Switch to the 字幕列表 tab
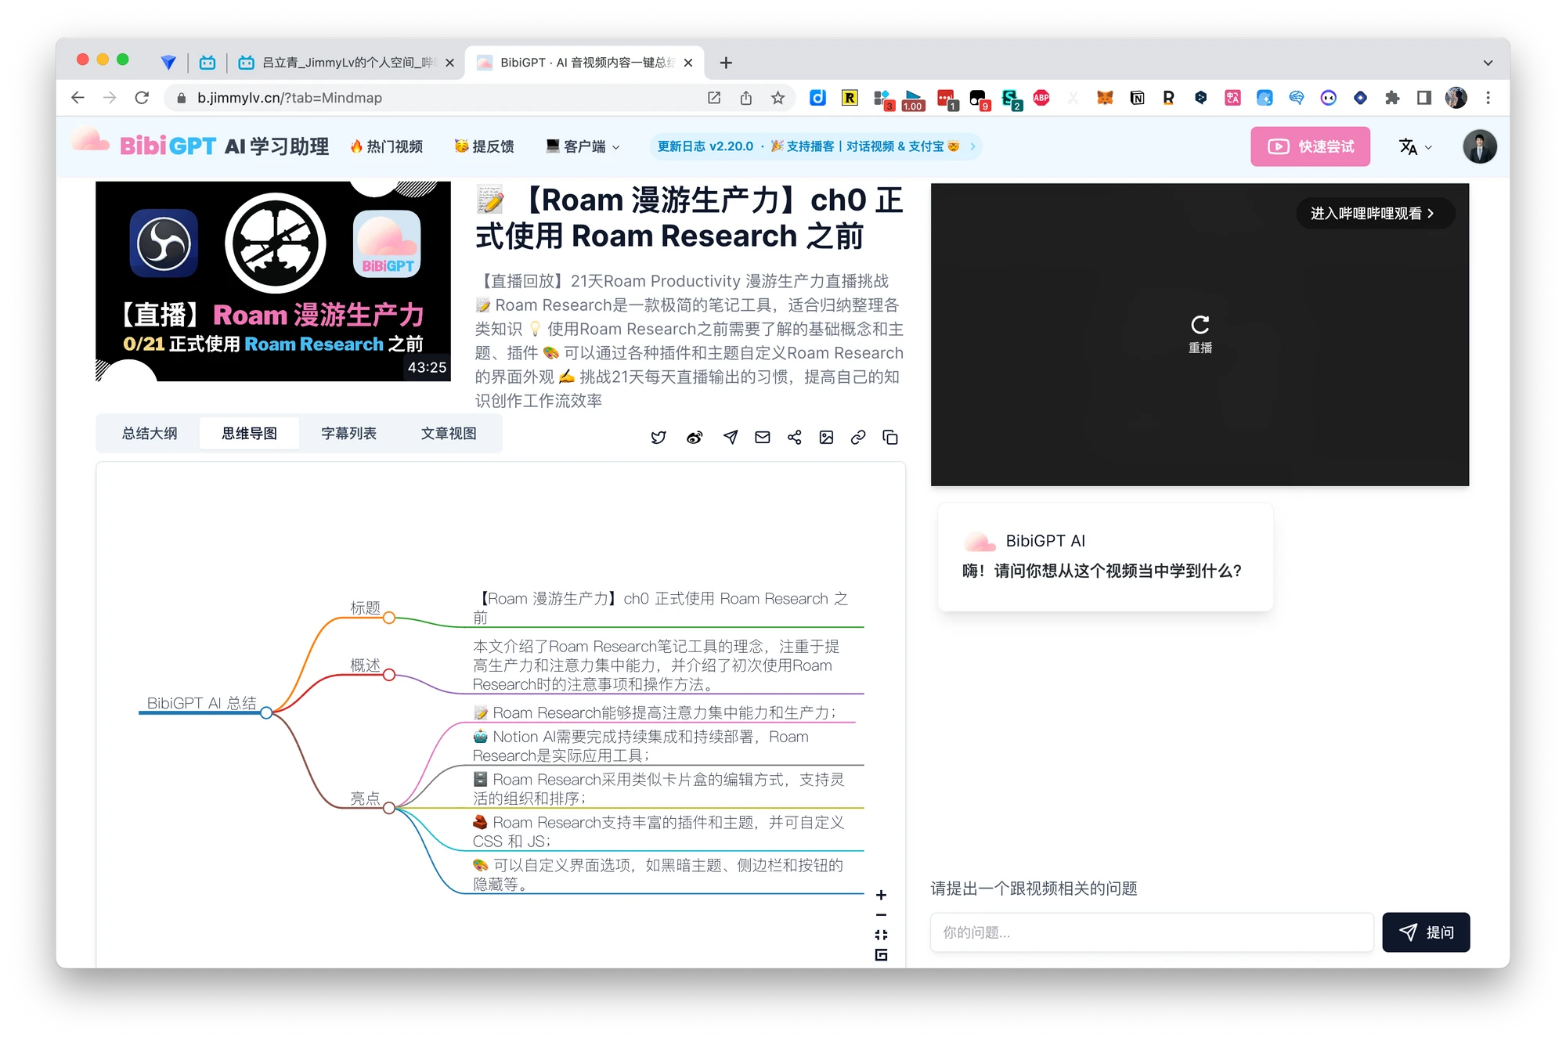 pyautogui.click(x=348, y=434)
